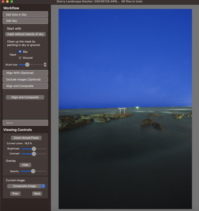Click the Zoom Actual Pixels button
Screen dimensions: 199x211
pos(26,138)
